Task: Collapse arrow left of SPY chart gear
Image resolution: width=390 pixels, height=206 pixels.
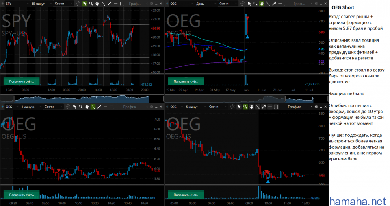Action: pos(147,4)
